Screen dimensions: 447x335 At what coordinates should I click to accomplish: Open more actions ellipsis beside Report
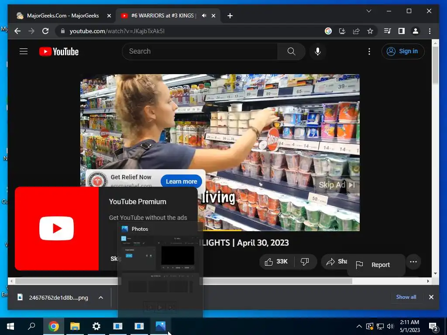pos(413,262)
